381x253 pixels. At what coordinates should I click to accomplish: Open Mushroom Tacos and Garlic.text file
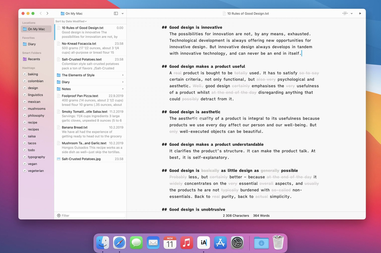pos(90,147)
